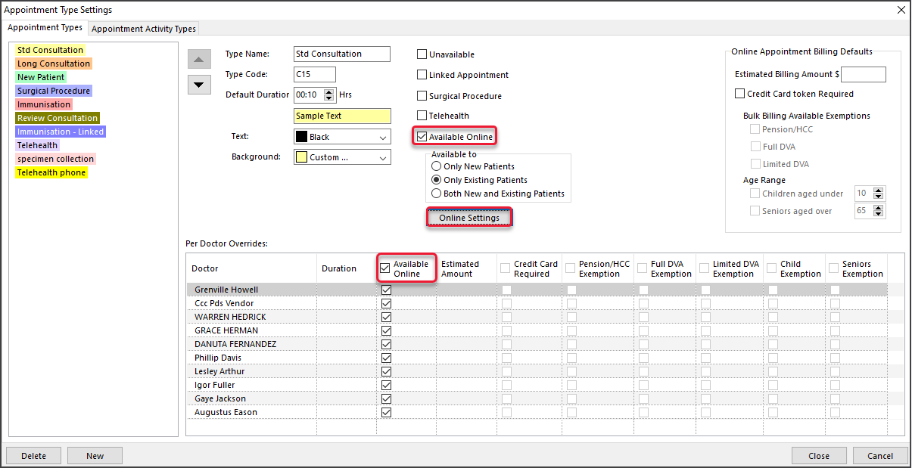Click the Default Duration time field
The image size is (912, 468).
(308, 95)
